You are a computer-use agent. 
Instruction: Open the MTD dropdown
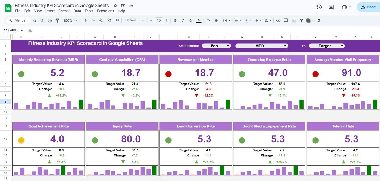pos(261,46)
